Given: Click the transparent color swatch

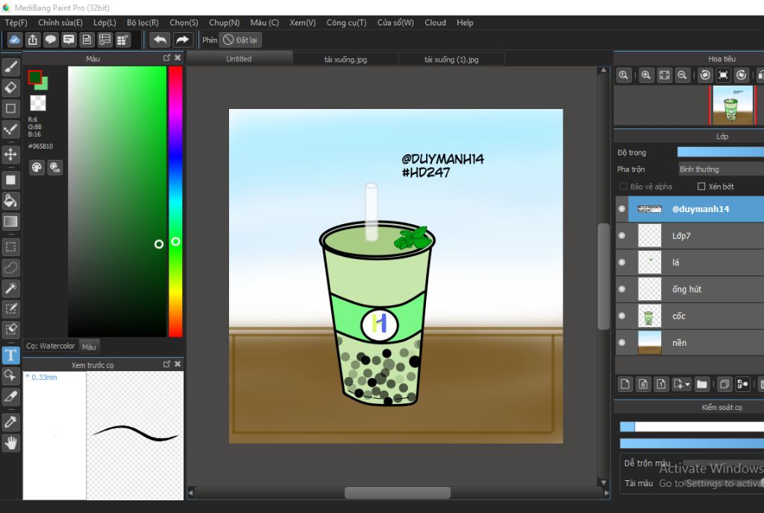Looking at the screenshot, I should coord(38,103).
